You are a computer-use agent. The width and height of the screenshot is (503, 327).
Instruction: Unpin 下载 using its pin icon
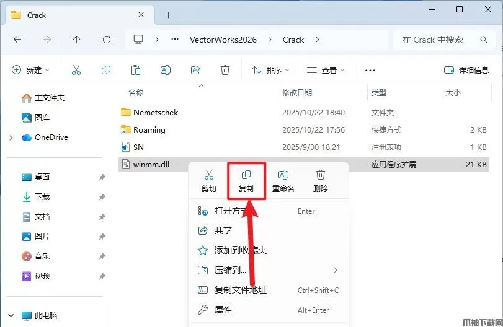[x=102, y=197]
